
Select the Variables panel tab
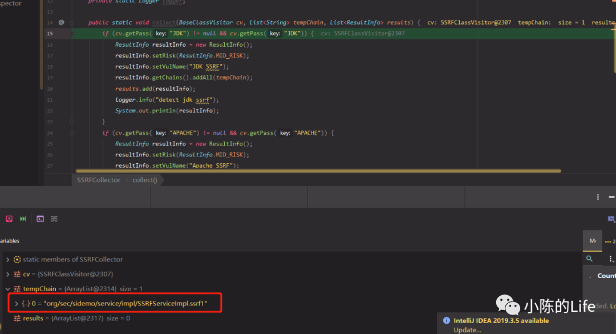(10, 241)
